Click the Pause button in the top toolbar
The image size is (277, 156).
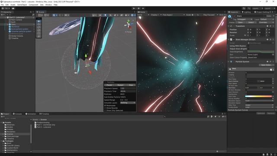138,8
